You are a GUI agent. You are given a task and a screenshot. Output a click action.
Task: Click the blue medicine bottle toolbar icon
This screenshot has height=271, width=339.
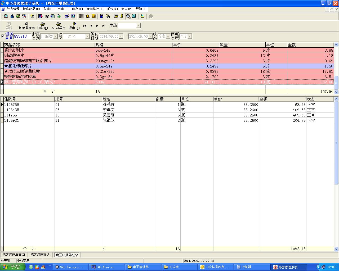coord(12,16)
